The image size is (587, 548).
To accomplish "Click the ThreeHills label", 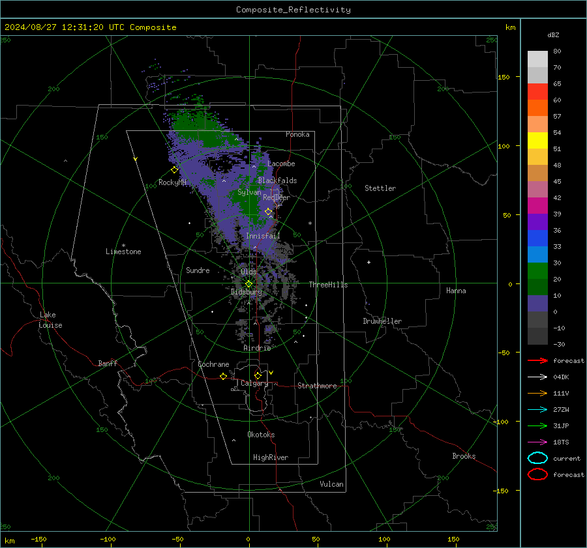I will coord(328,285).
